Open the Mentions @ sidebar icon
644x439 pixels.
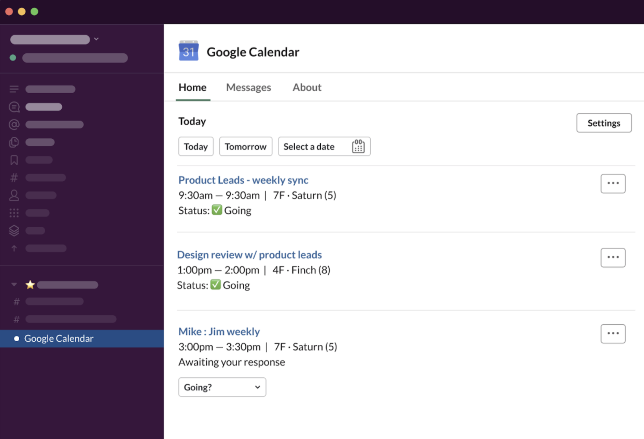(14, 125)
